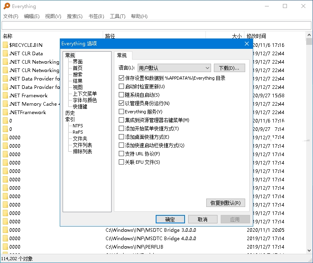The image size is (313, 263).
Task: Click the Everything magnifier app icon in title bar
Action: click(x=6, y=6)
